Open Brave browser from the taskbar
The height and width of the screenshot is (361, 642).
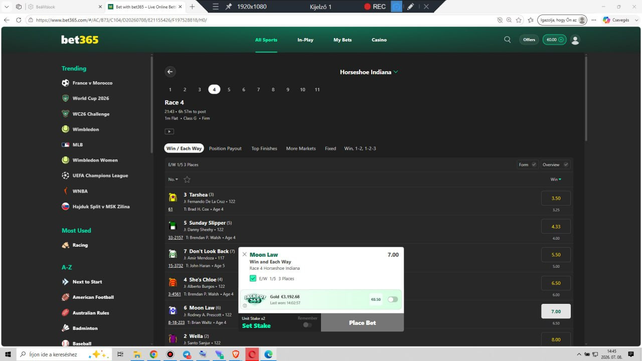pyautogui.click(x=236, y=354)
